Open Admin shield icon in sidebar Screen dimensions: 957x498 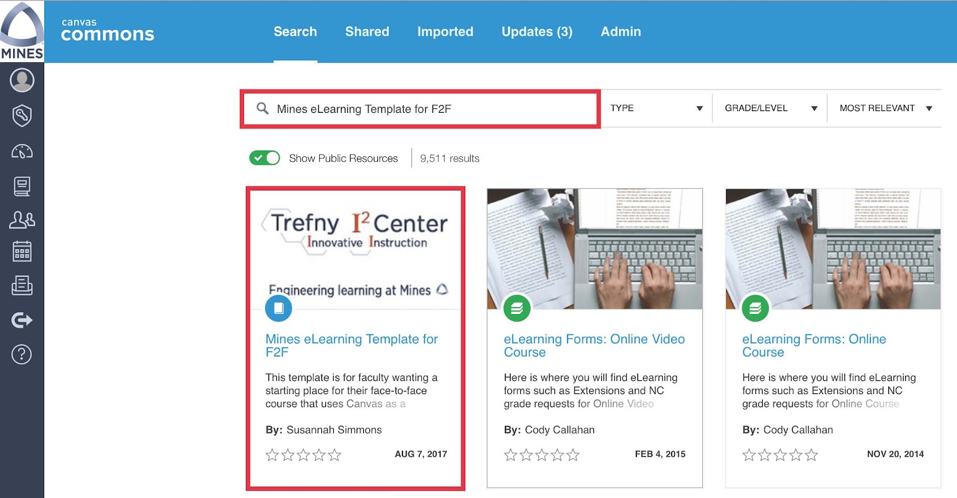22,115
